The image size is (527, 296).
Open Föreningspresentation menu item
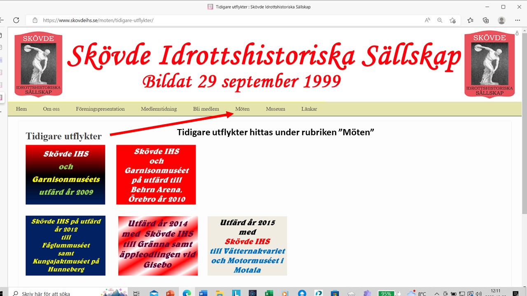point(100,109)
